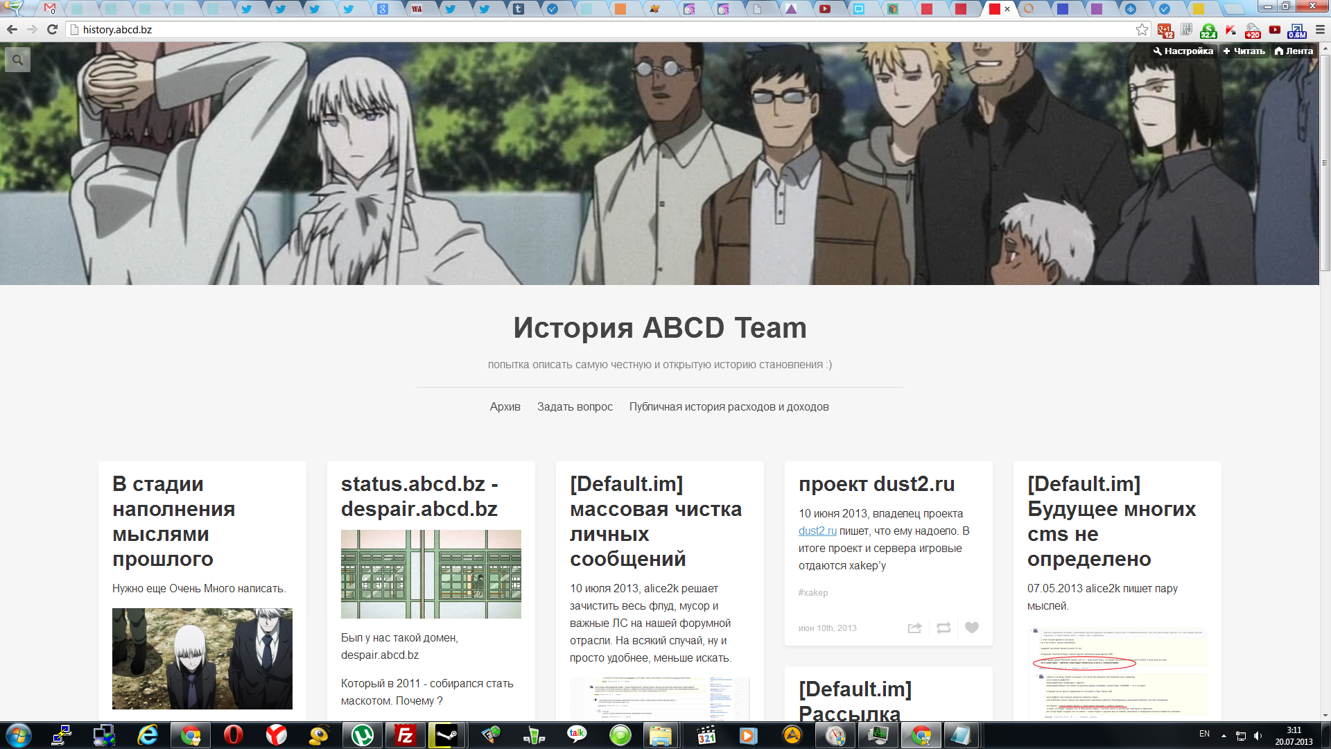The width and height of the screenshot is (1331, 749).
Task: Open the Настройка (settings) button
Action: [1183, 51]
